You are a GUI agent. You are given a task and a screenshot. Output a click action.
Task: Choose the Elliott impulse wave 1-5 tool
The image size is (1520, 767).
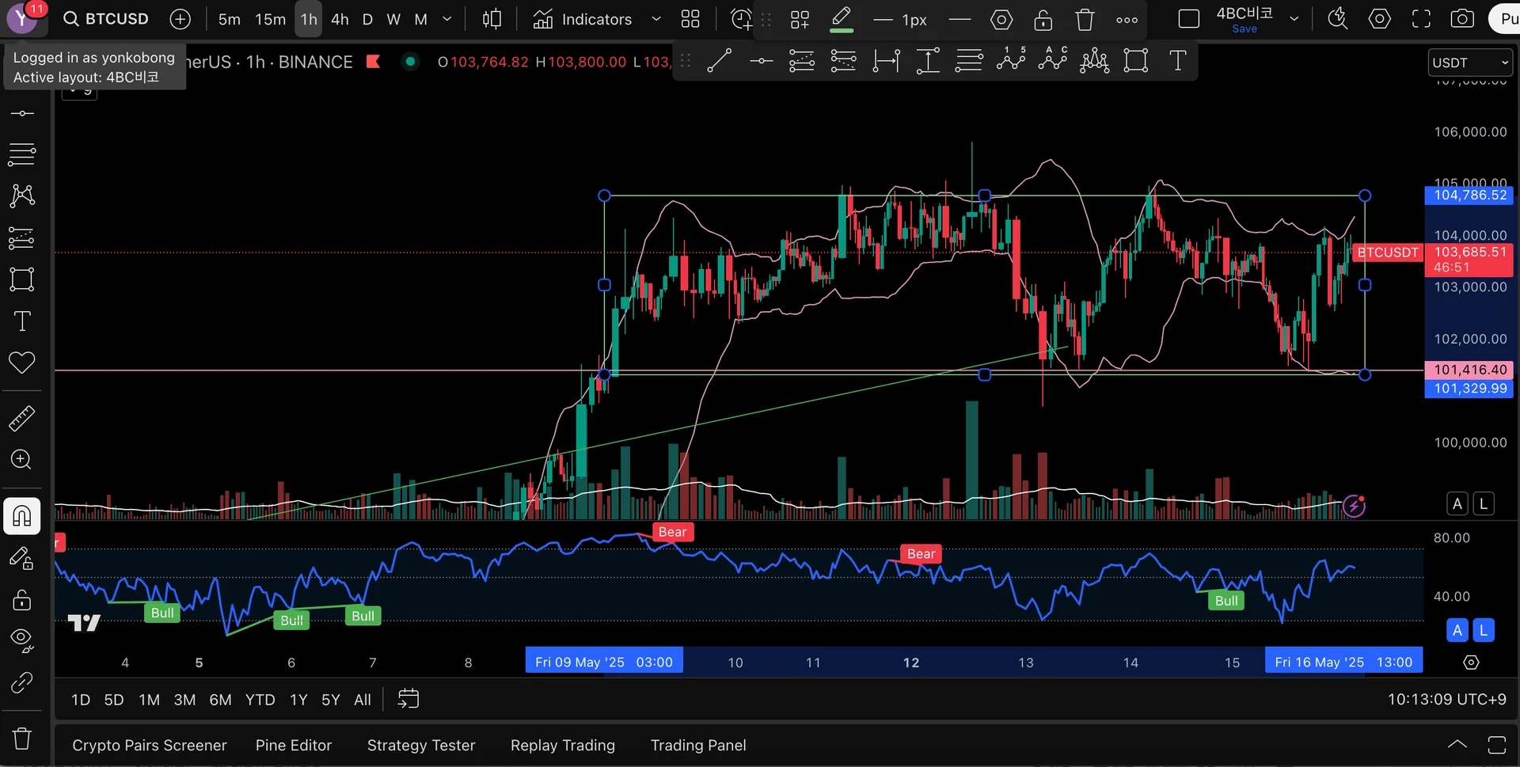coord(1011,61)
